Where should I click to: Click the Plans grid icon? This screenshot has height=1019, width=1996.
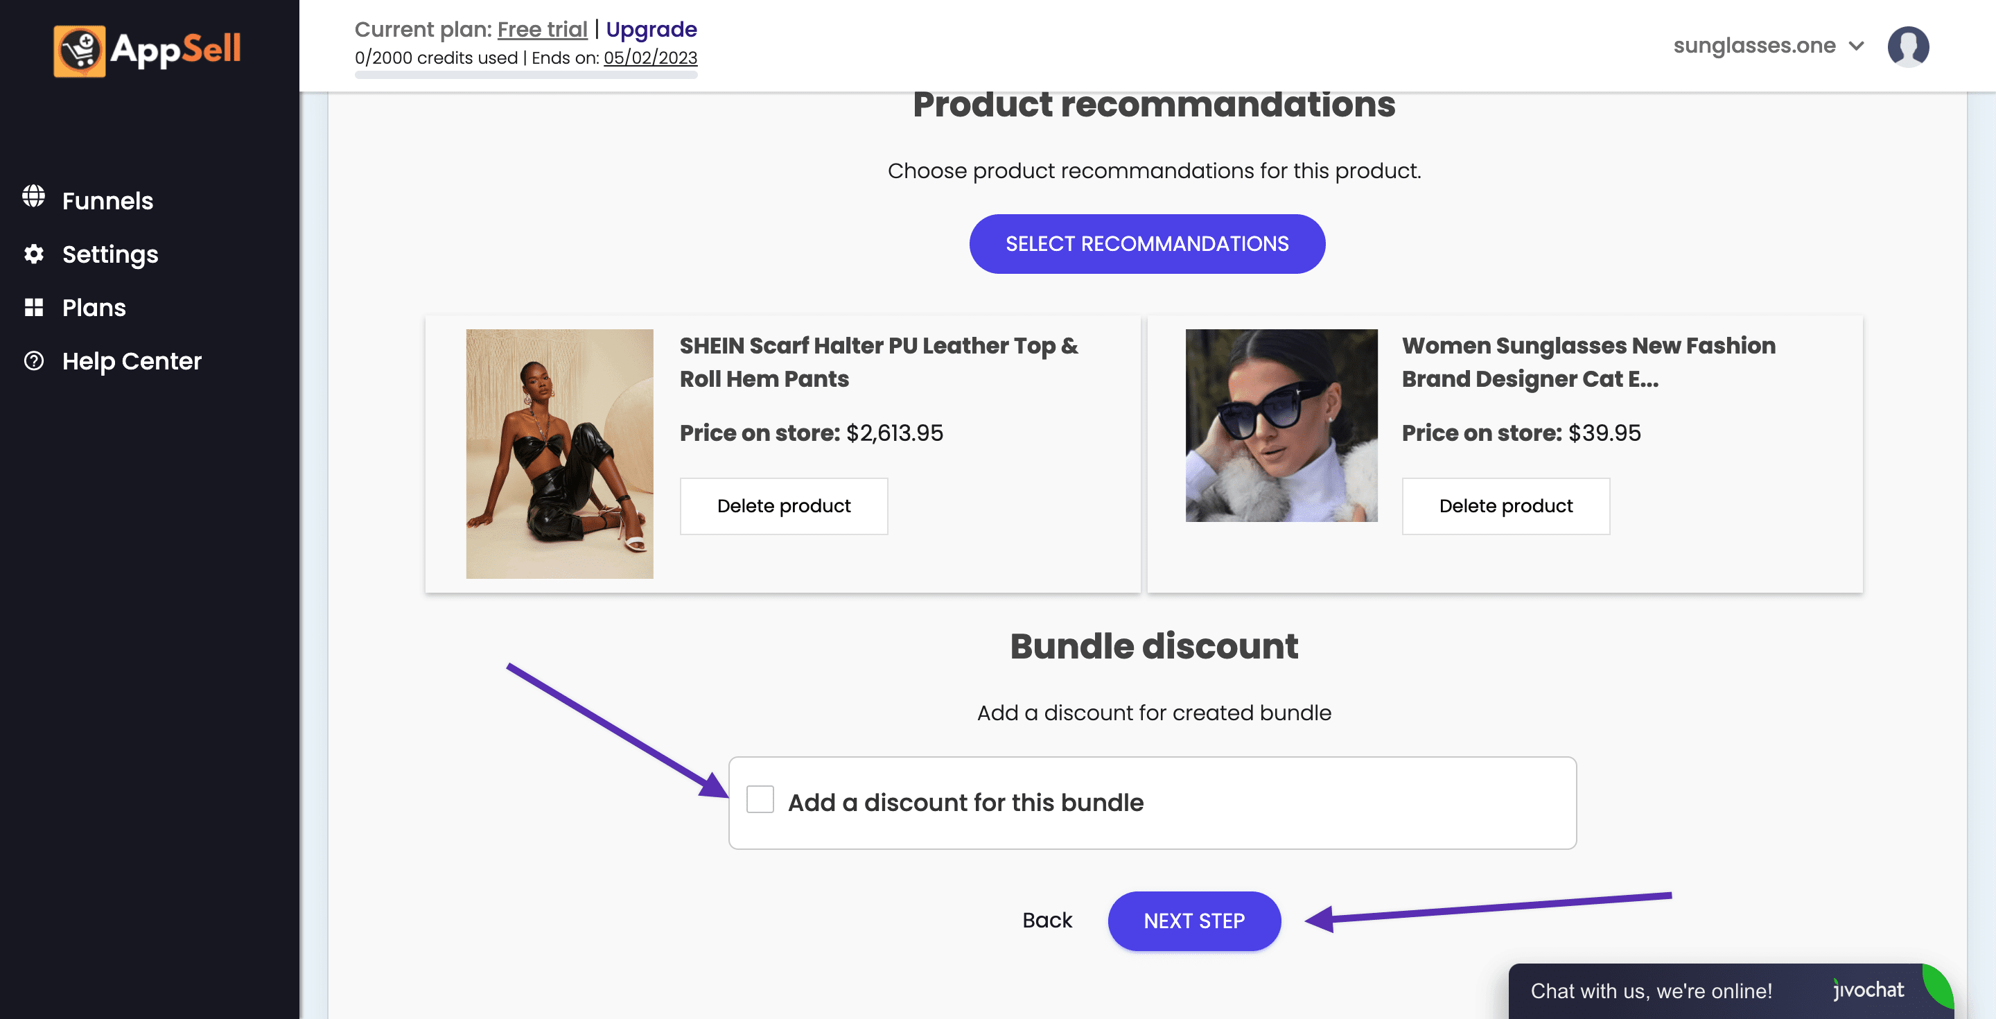[33, 307]
